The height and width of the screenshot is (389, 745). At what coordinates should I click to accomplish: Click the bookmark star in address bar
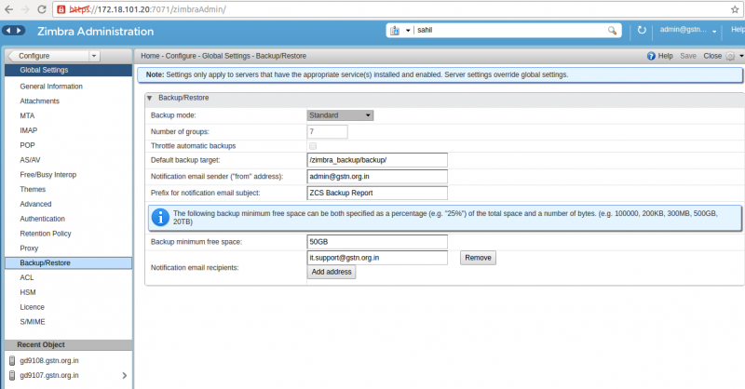(735, 9)
